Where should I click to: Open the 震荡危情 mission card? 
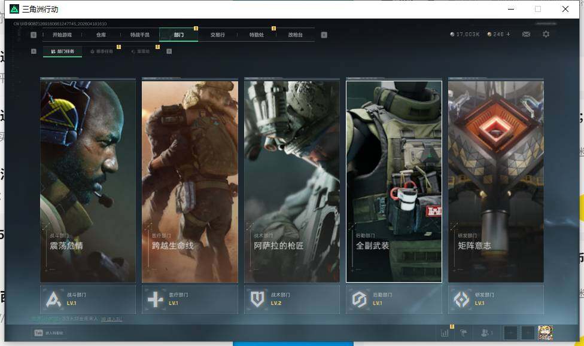88,181
